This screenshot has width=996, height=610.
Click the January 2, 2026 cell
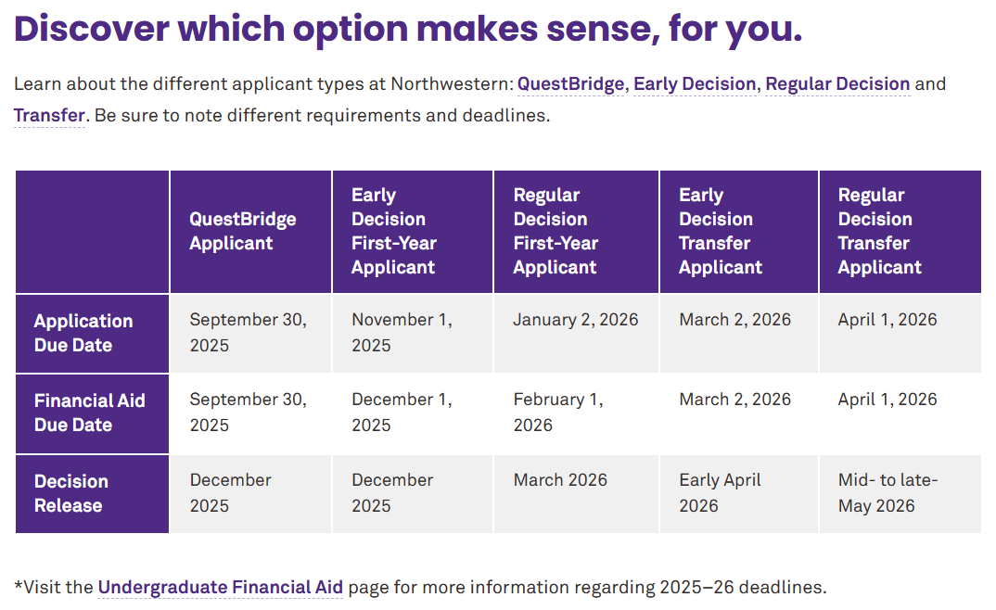tap(576, 333)
